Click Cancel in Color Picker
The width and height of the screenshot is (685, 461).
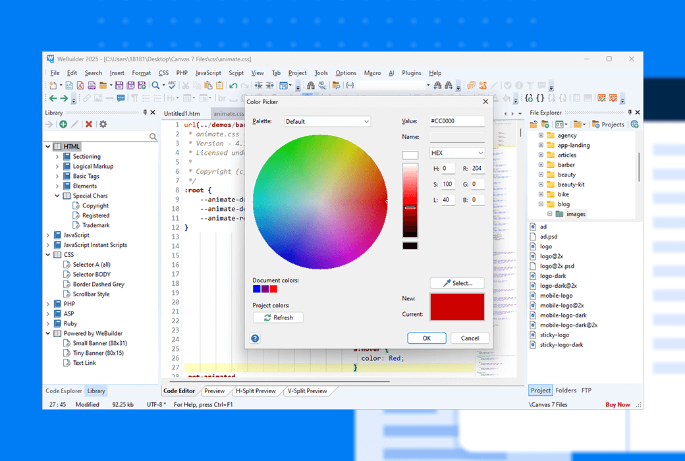point(470,339)
